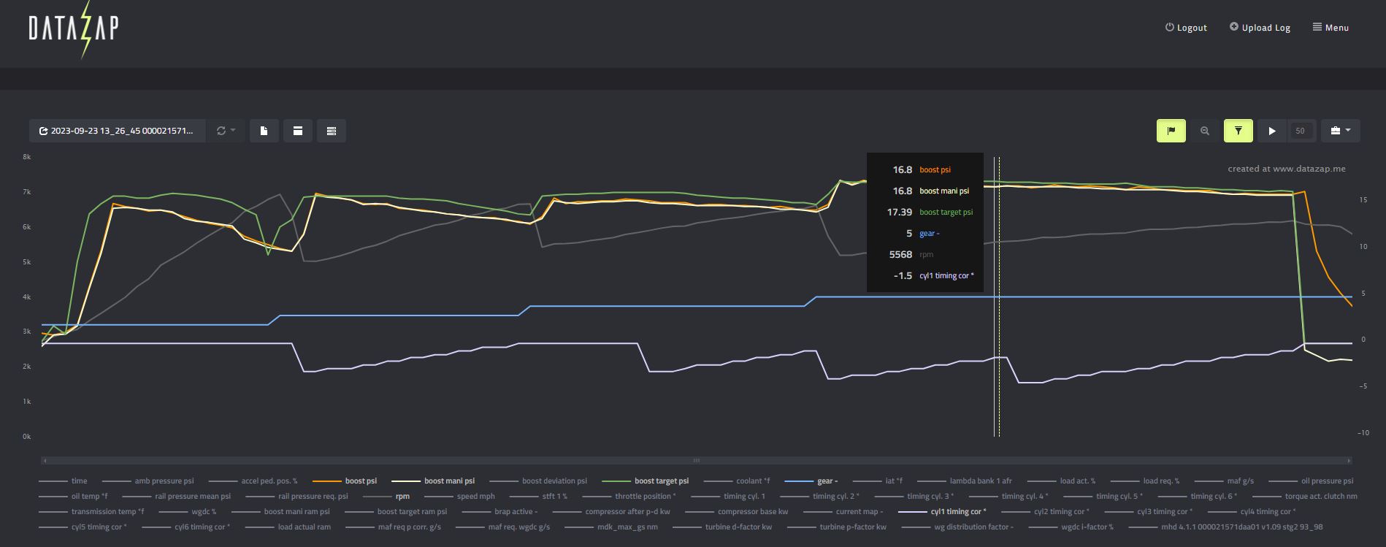Show 'boost target ram psi' series
Screen dimensions: 1386x547
pyautogui.click(x=396, y=512)
